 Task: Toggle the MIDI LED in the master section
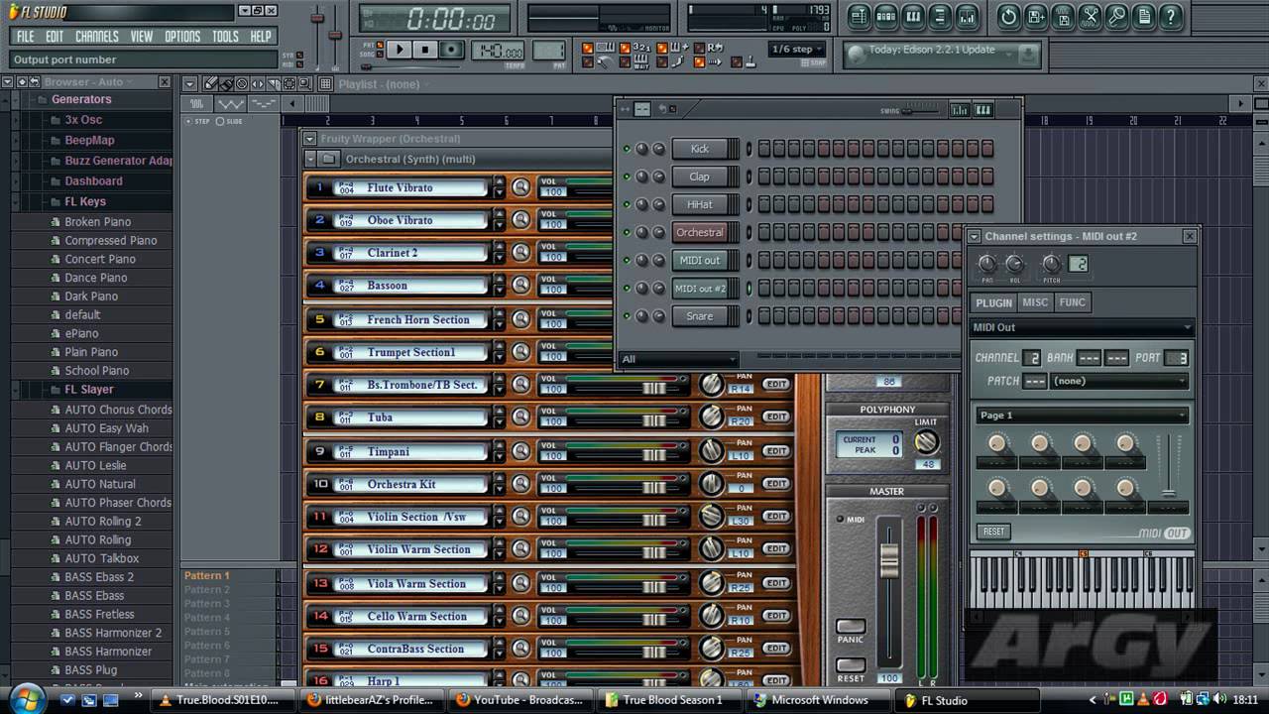pyautogui.click(x=841, y=519)
